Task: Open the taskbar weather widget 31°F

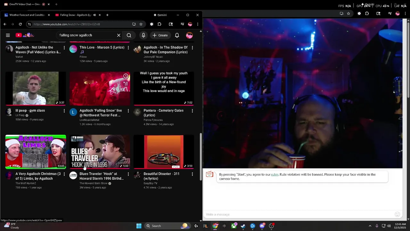Action: (x=12, y=226)
